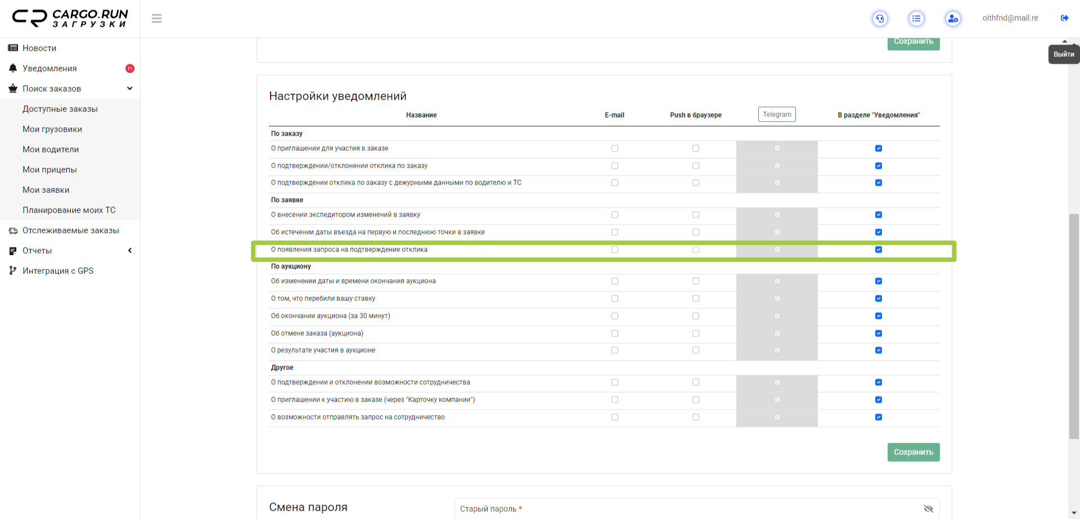This screenshot has height=519, width=1080.
Task: Enable Push for О подтверждении/отклонении отклика по заказу
Action: (x=696, y=166)
